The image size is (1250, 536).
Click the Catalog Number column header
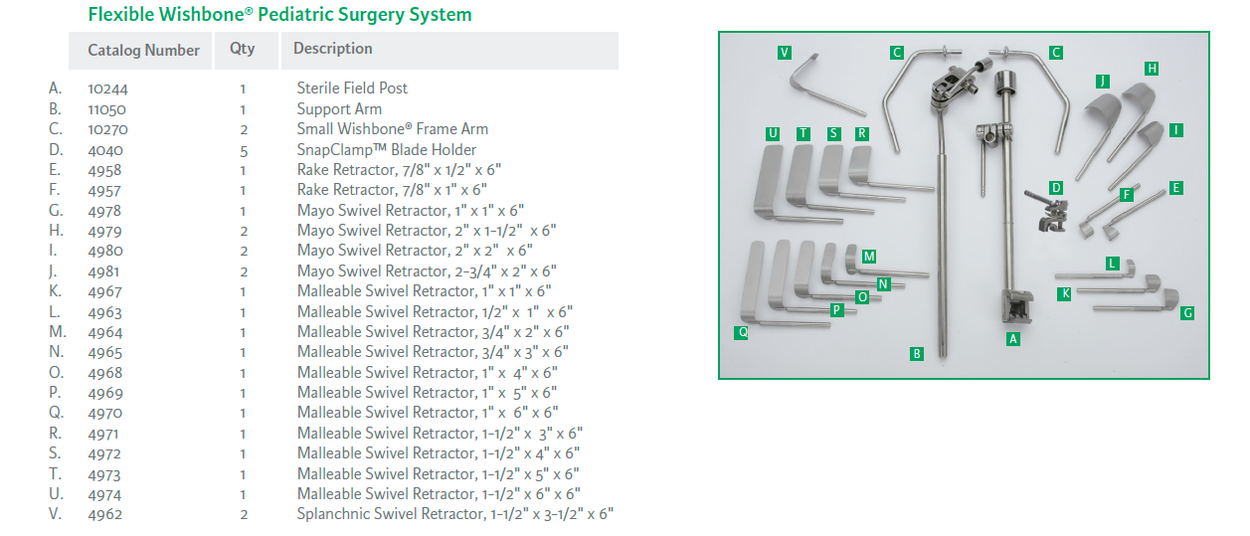(143, 50)
